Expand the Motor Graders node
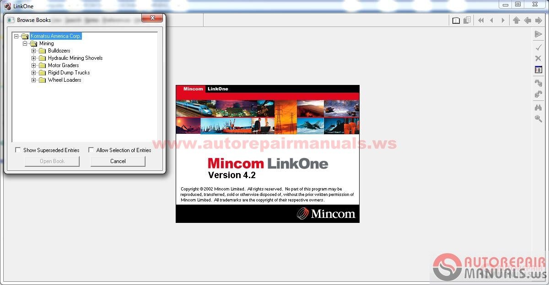Screen dimensions: 549x285 coord(33,65)
